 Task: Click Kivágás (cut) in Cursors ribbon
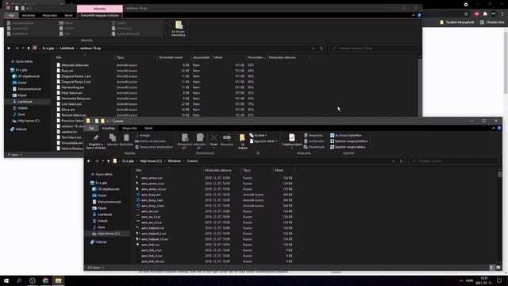pos(143,136)
